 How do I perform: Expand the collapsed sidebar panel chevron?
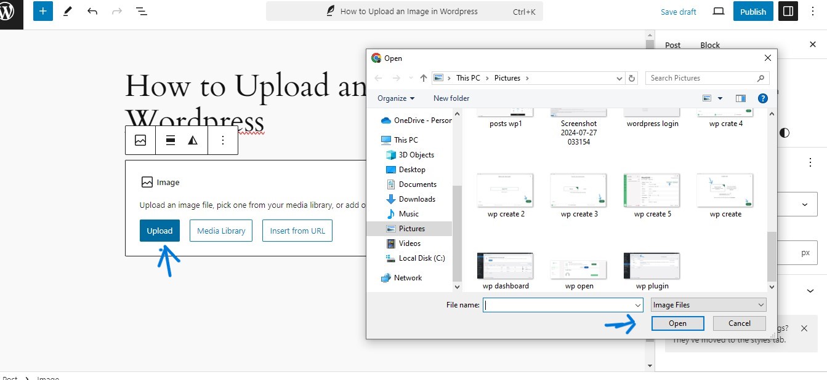coord(810,290)
